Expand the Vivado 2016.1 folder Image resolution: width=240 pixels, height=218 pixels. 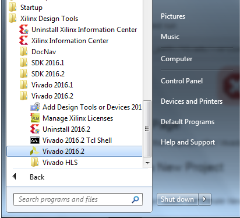[52, 85]
